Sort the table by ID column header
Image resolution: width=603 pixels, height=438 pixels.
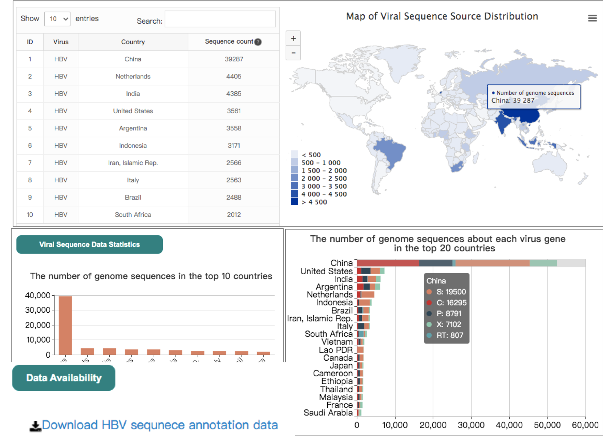(x=30, y=42)
